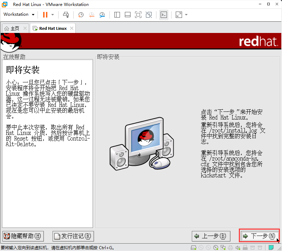This screenshot has width=282, height=251.
Task: Click the first archive box status icon
Action: (253, 248)
